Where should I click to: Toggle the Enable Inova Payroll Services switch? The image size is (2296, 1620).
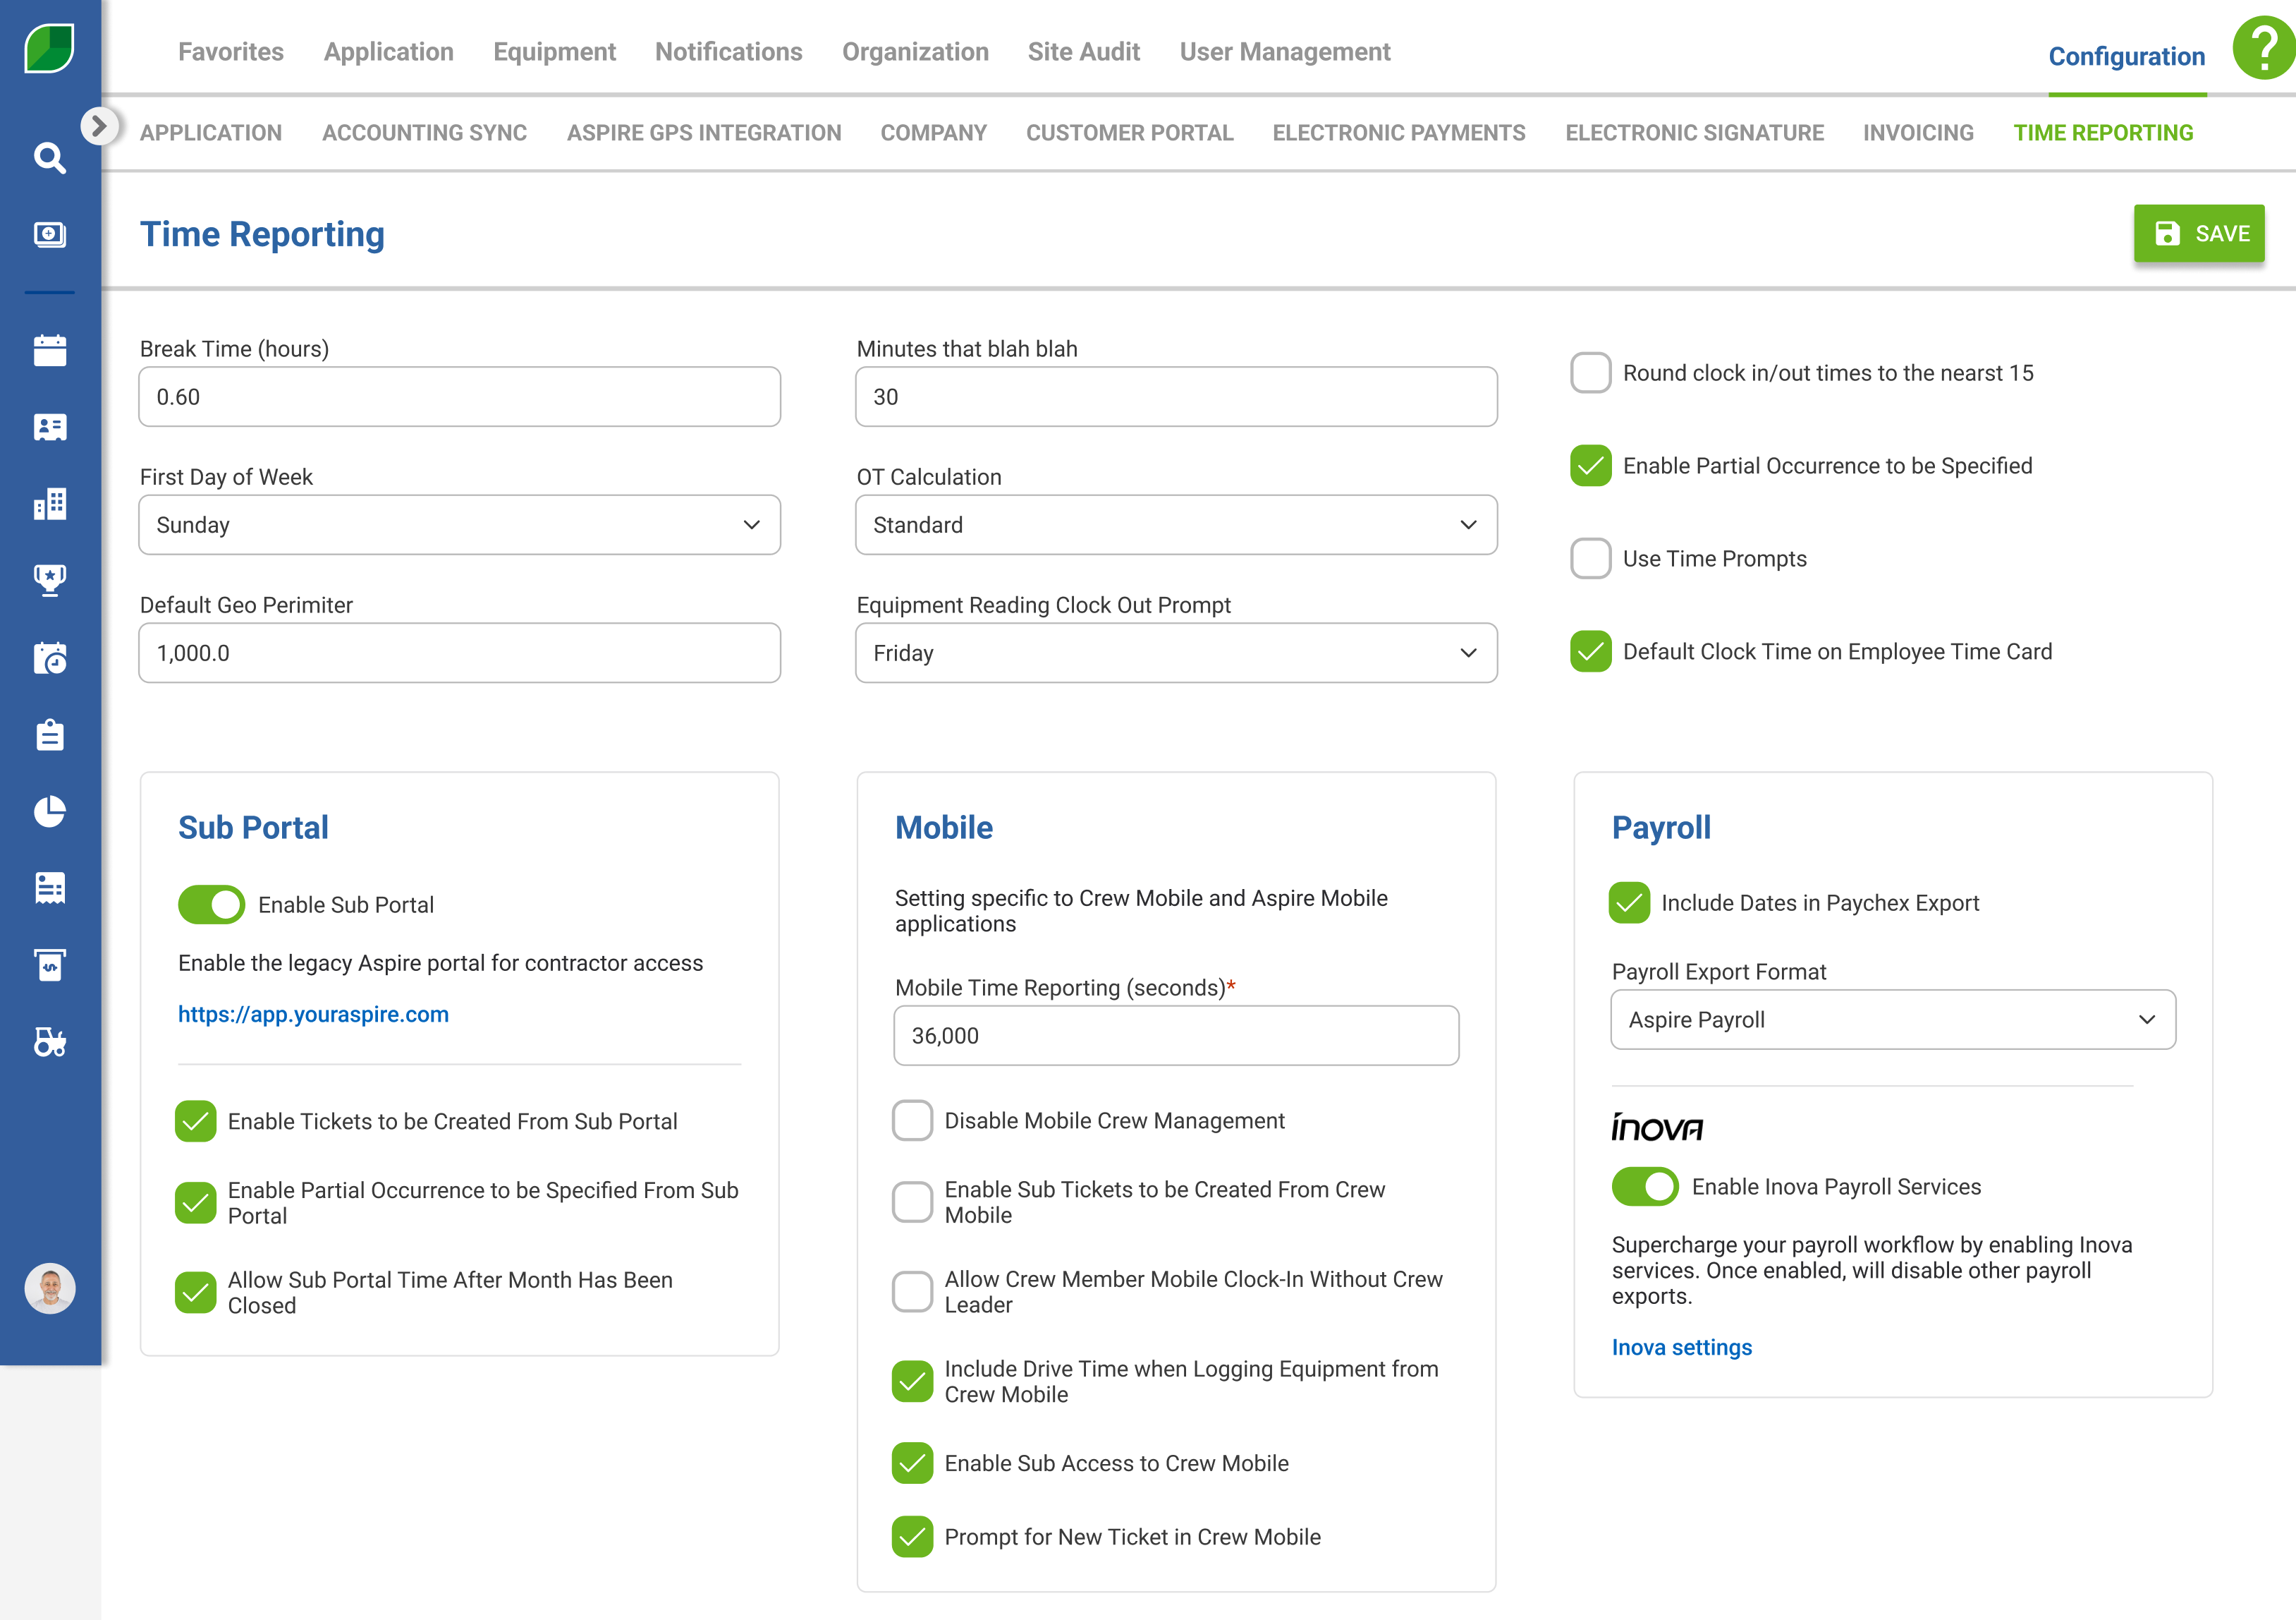point(1646,1187)
